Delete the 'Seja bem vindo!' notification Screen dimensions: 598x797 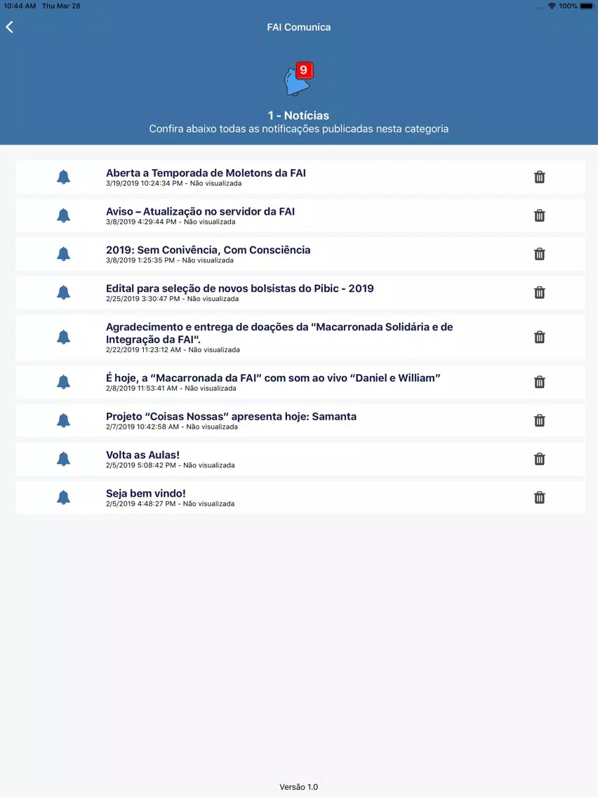539,498
